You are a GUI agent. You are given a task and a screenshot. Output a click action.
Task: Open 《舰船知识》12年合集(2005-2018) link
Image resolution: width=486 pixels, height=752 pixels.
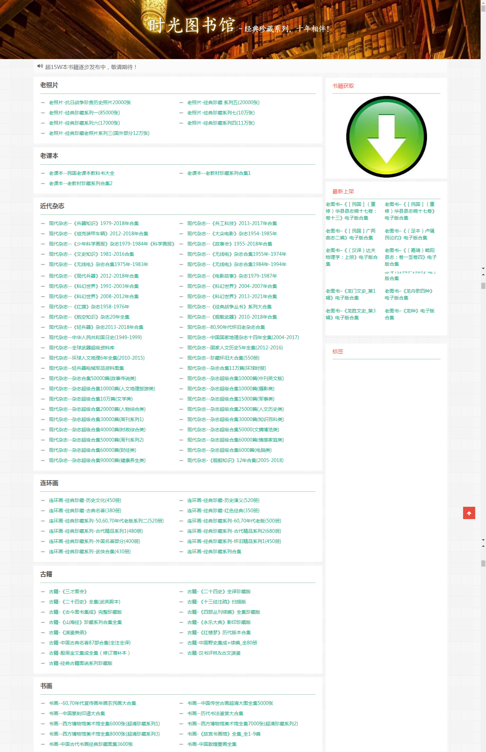tap(235, 460)
